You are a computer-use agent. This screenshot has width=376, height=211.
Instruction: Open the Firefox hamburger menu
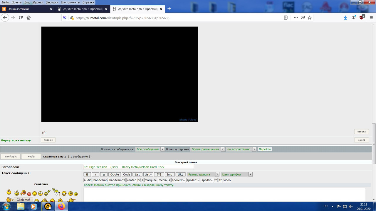tap(371, 18)
